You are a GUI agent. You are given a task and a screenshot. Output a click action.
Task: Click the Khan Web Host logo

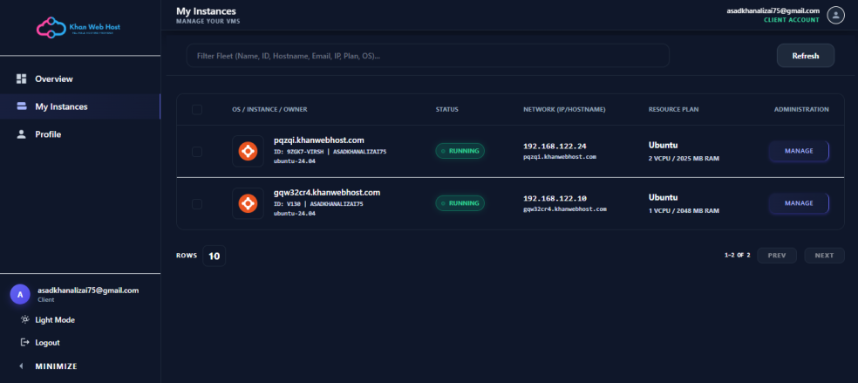pyautogui.click(x=79, y=29)
